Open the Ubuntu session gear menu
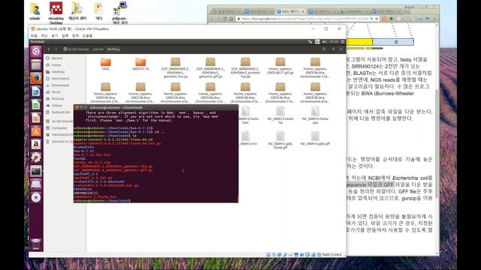The height and width of the screenshot is (270, 481). point(343,42)
